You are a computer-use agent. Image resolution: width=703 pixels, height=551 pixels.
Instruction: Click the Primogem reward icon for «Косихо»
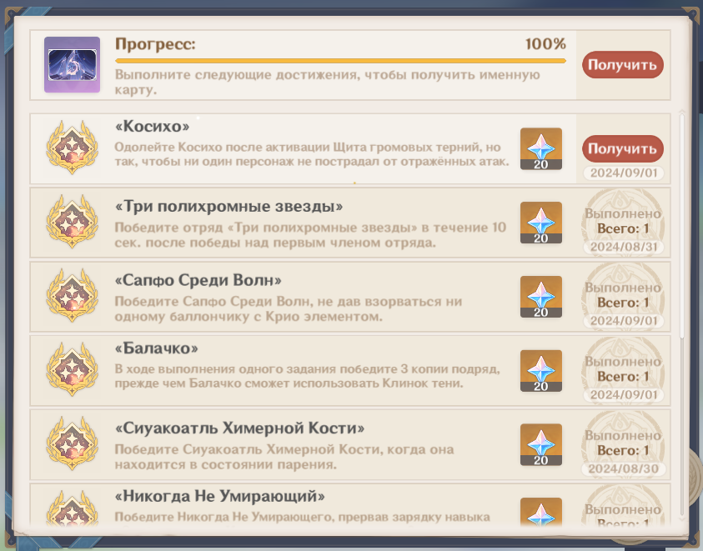[x=540, y=148]
